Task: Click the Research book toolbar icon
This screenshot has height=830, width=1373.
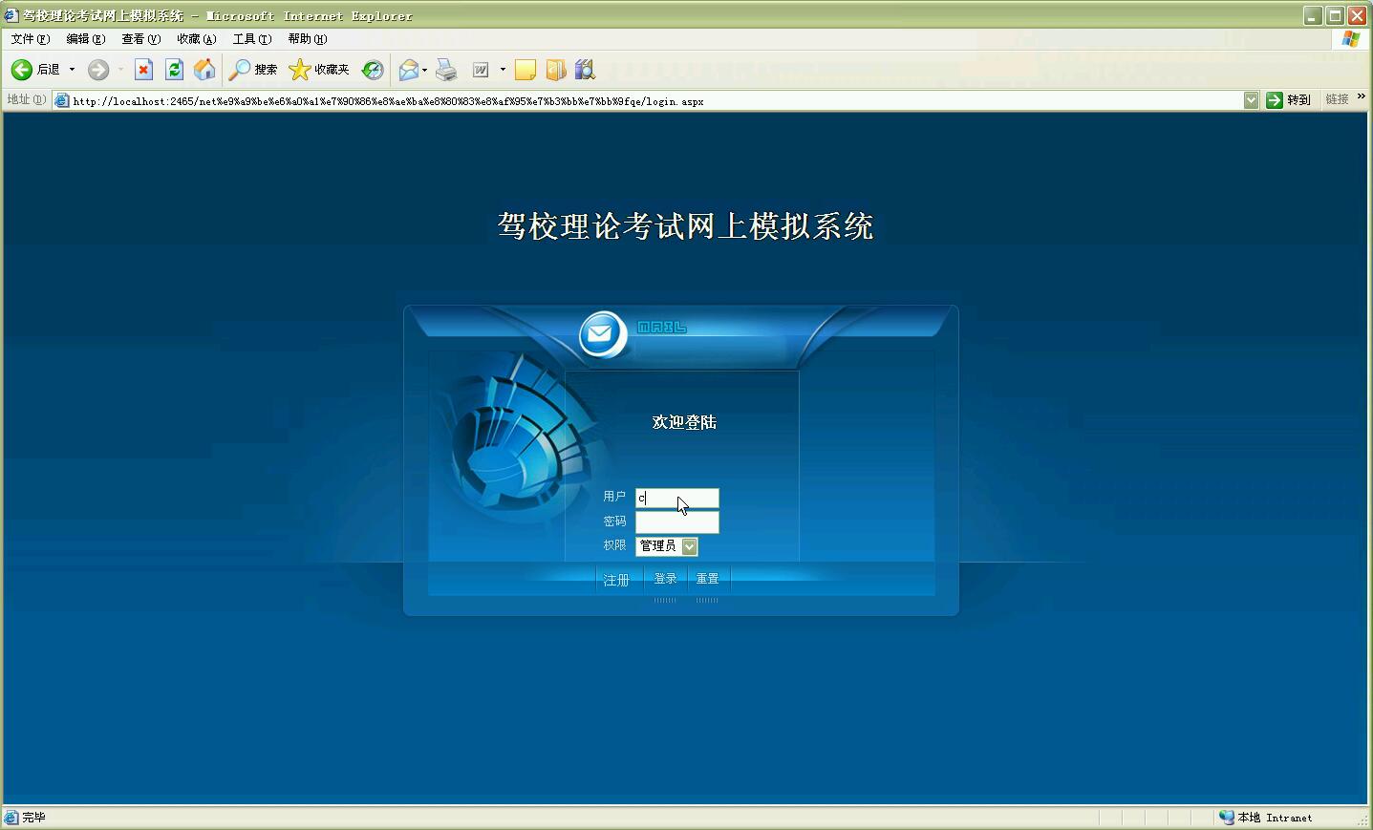Action: click(x=555, y=70)
